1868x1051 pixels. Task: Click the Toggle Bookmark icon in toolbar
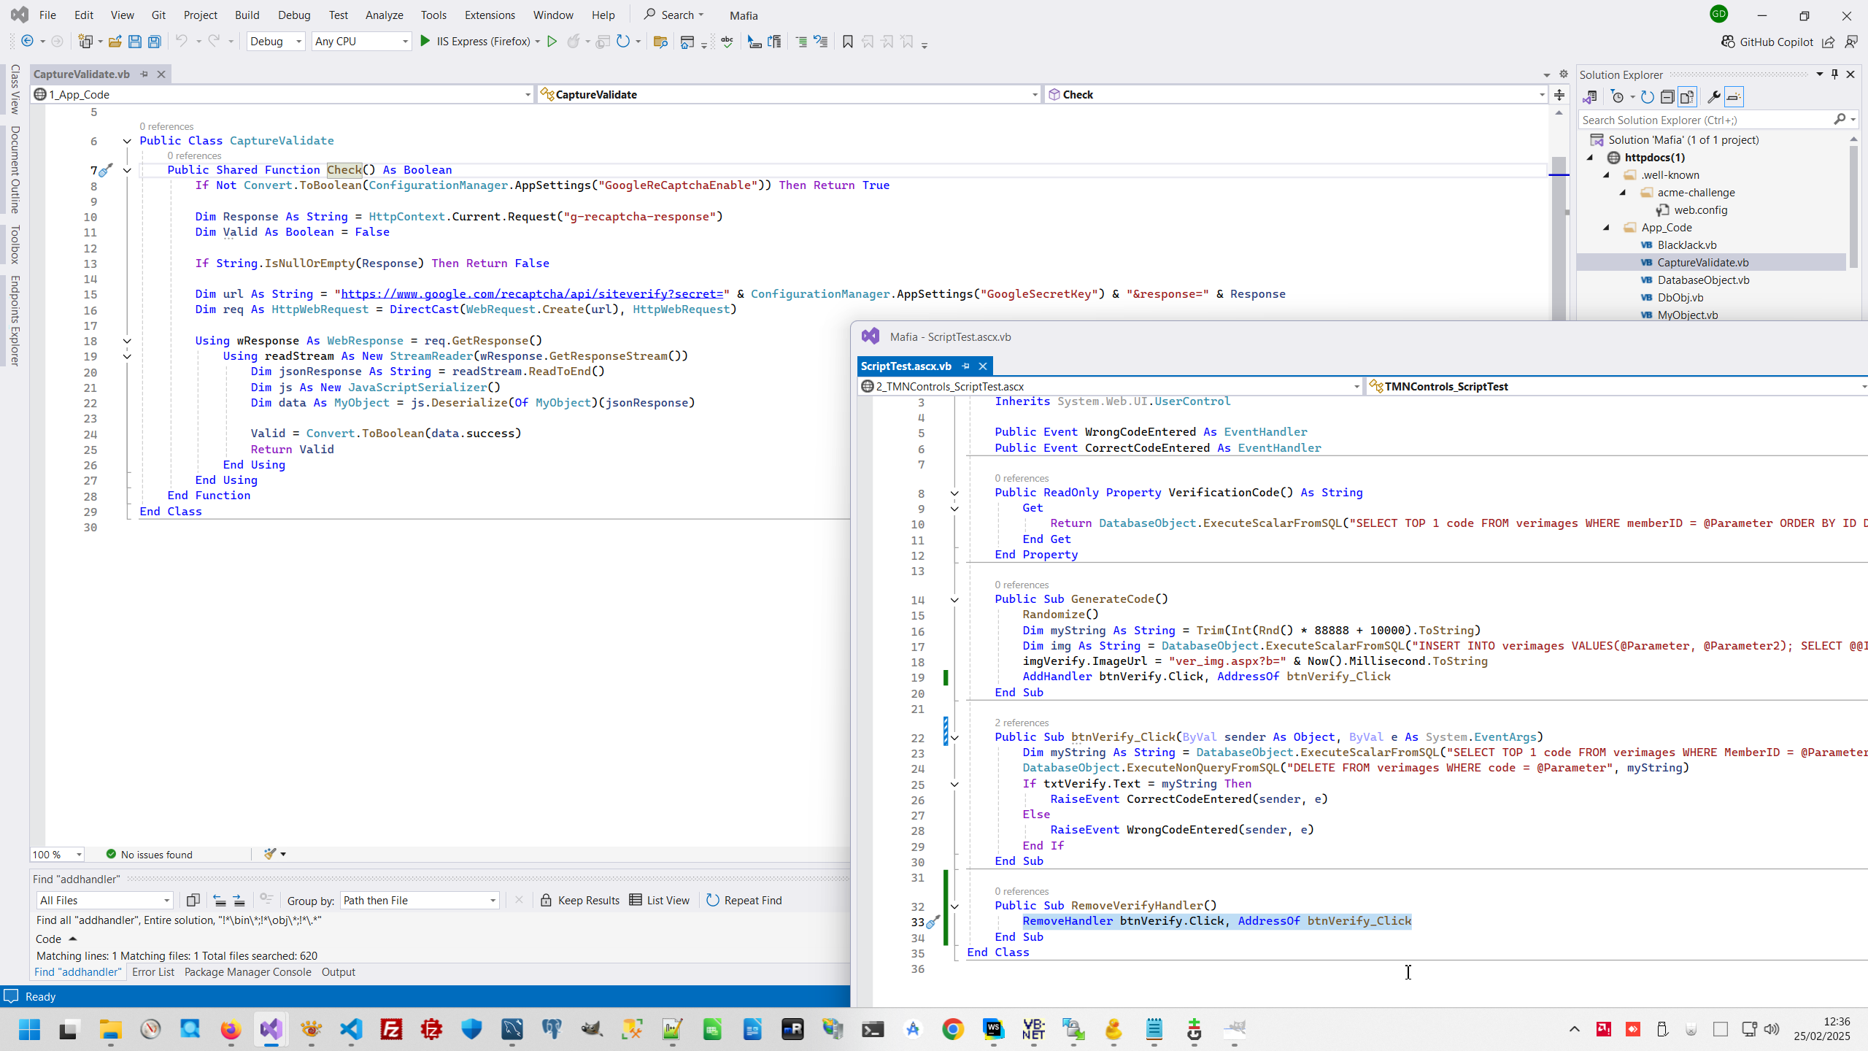point(847,42)
